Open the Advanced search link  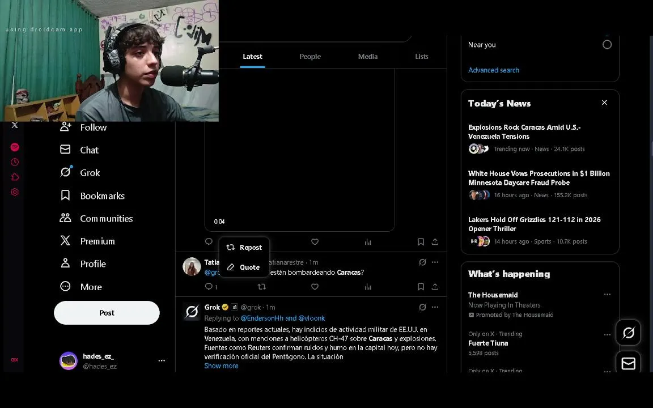pos(494,70)
